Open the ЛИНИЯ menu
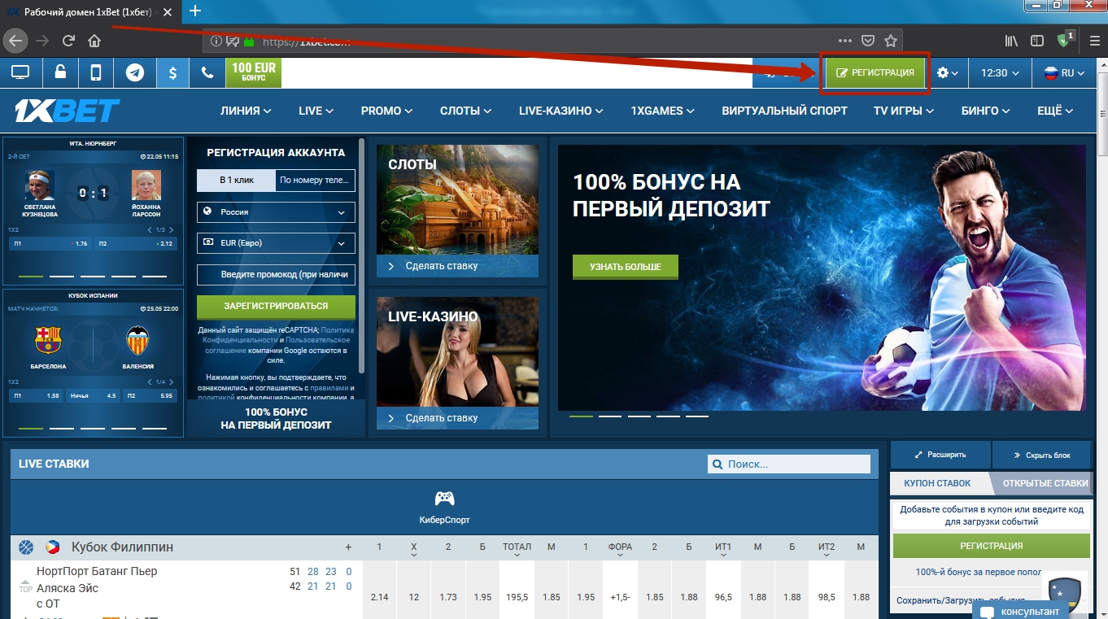 pyautogui.click(x=246, y=111)
